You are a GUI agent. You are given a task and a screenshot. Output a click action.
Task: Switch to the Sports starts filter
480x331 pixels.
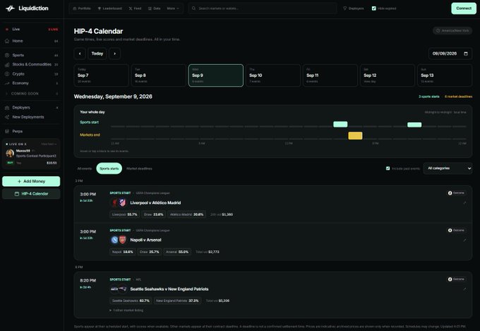[x=109, y=168]
